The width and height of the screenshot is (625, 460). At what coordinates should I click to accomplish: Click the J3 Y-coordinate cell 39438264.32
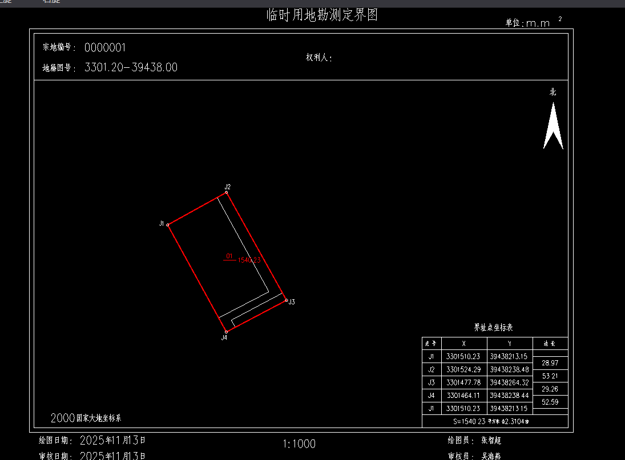point(509,382)
